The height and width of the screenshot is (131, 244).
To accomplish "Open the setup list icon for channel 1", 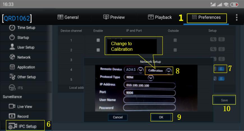I will [x=222, y=40].
